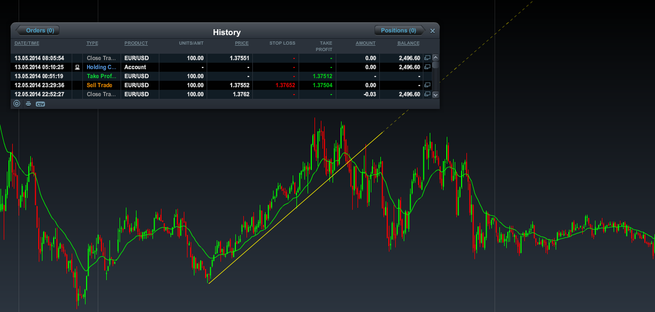This screenshot has height=312, width=655.
Task: Click the orange Sell Trade type entry
Action: coord(100,85)
